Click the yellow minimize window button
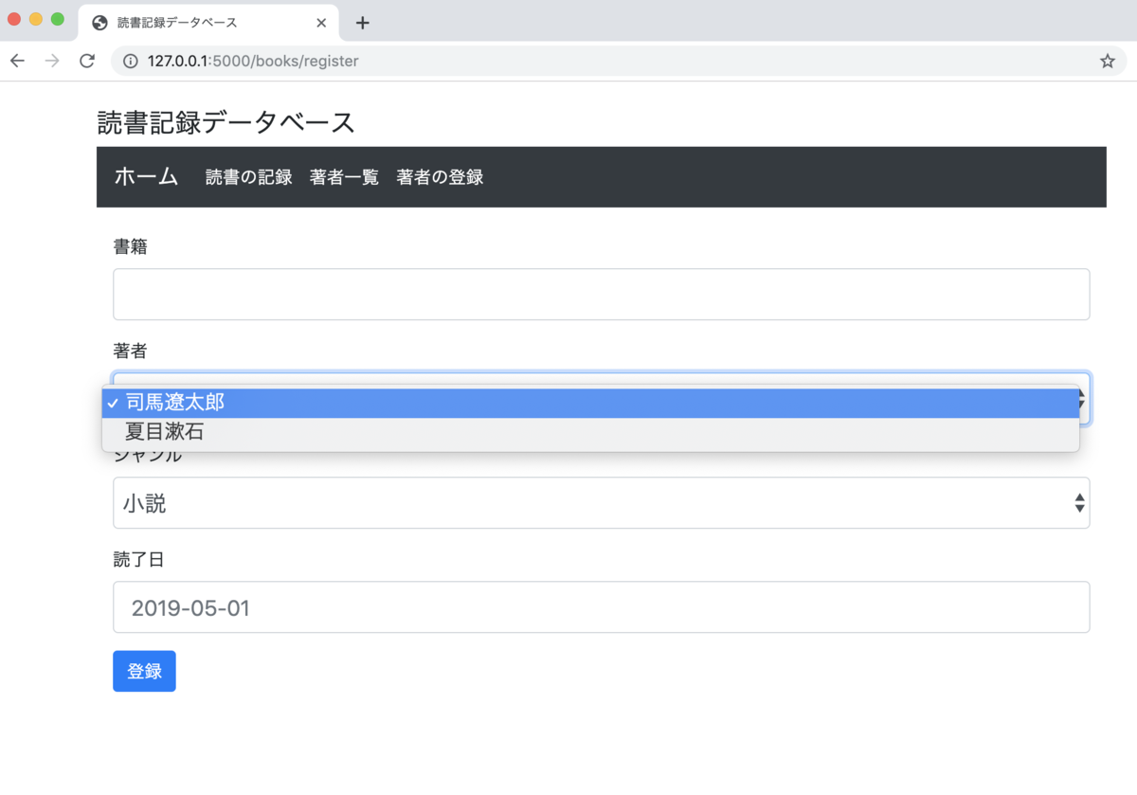Image resolution: width=1137 pixels, height=795 pixels. click(x=36, y=19)
